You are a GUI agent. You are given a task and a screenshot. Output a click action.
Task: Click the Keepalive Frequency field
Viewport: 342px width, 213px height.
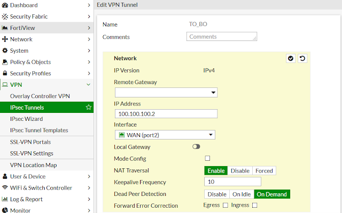click(232, 182)
